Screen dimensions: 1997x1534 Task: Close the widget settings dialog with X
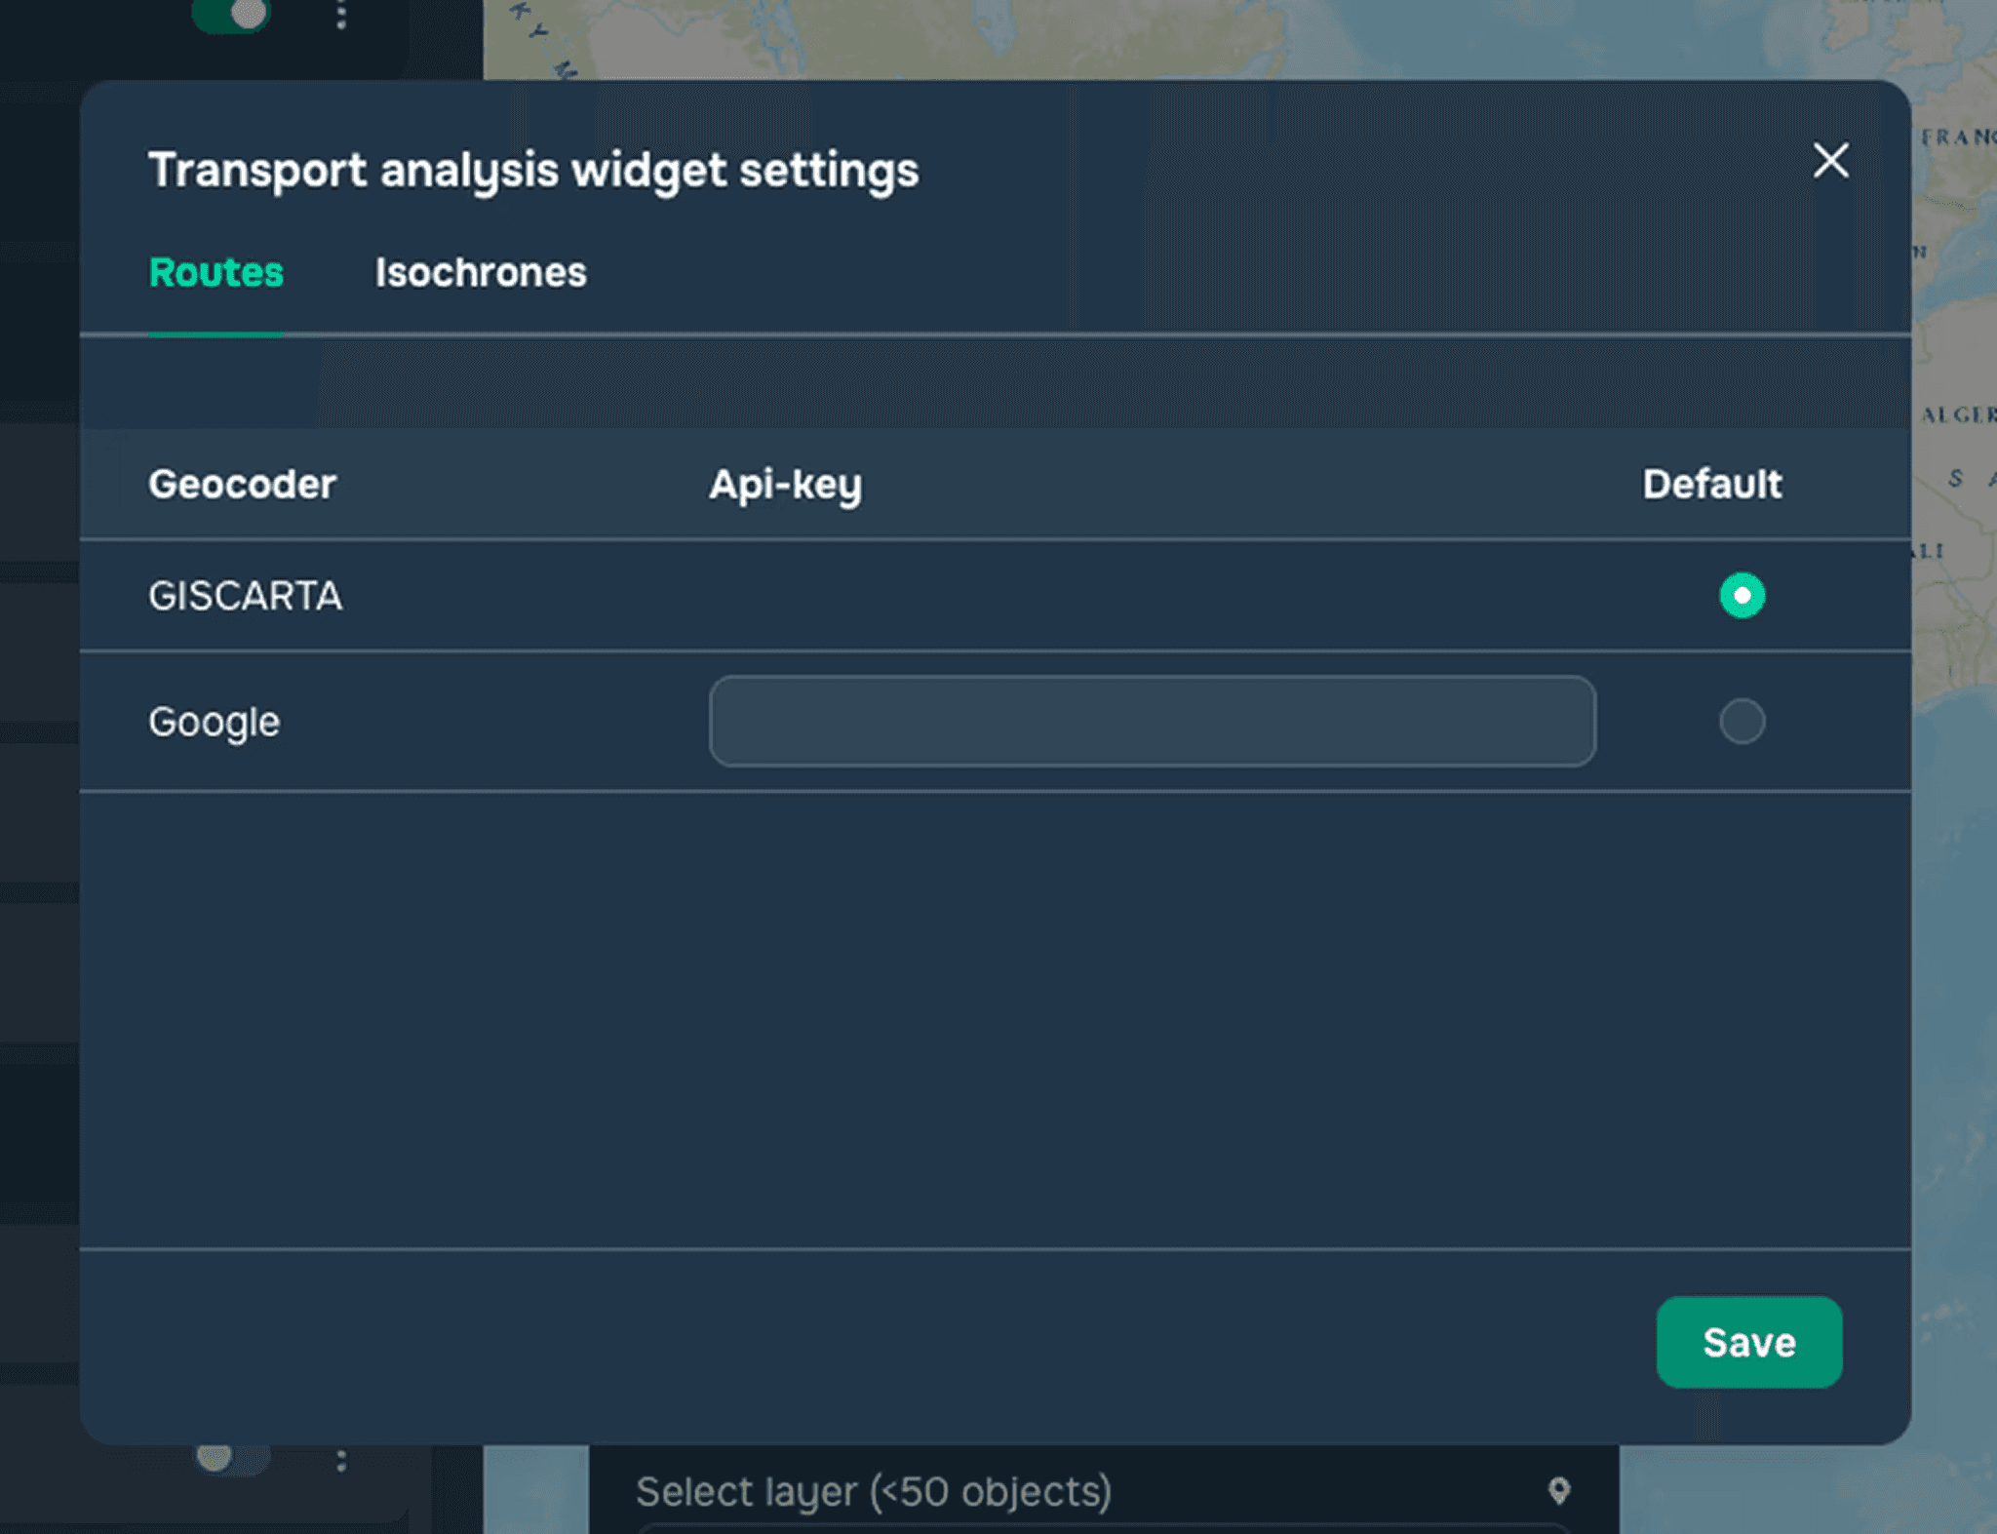tap(1830, 161)
